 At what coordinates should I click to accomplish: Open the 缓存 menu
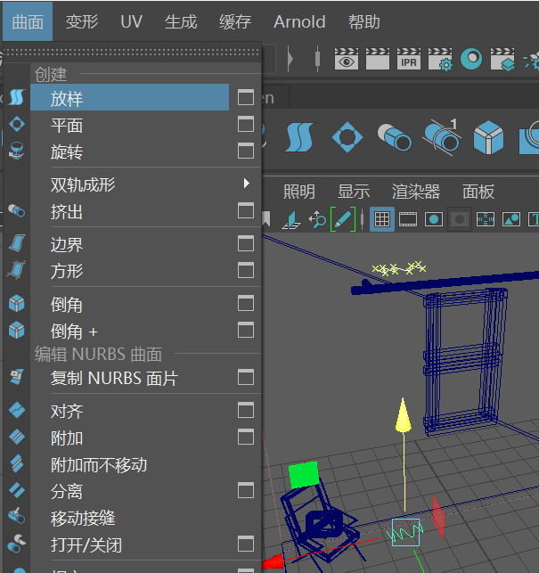click(235, 21)
